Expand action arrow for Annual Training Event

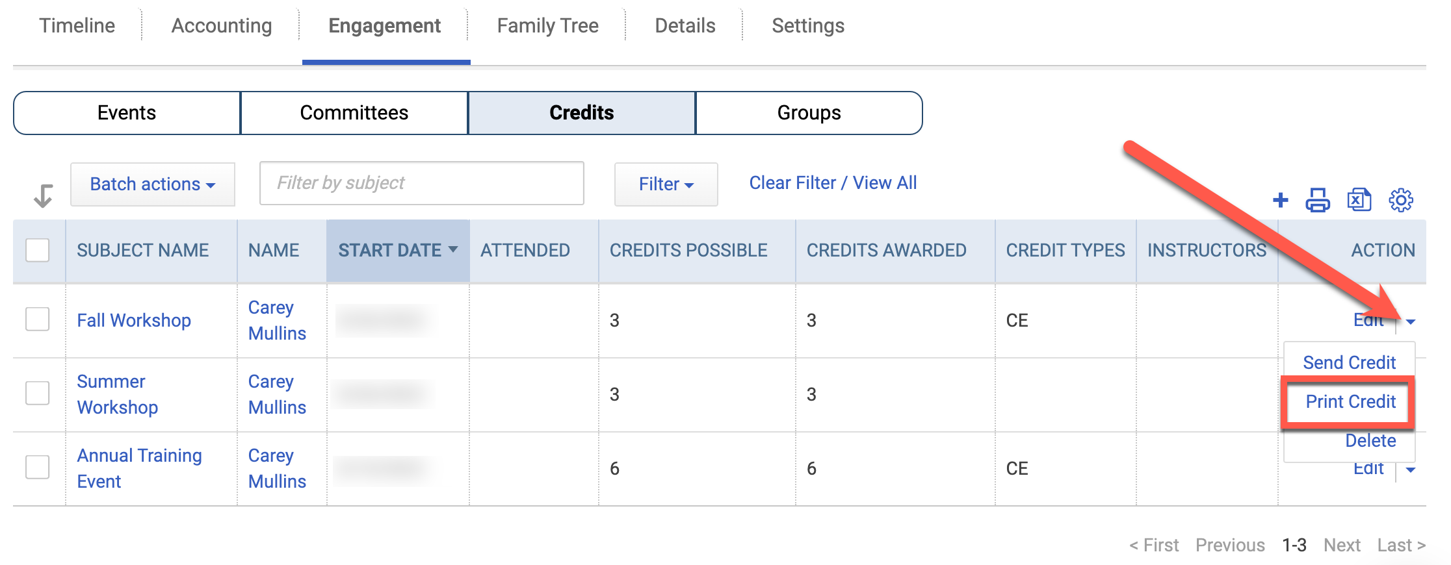pos(1411,470)
